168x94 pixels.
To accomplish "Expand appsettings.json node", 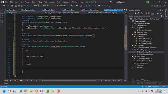I will [132, 63].
